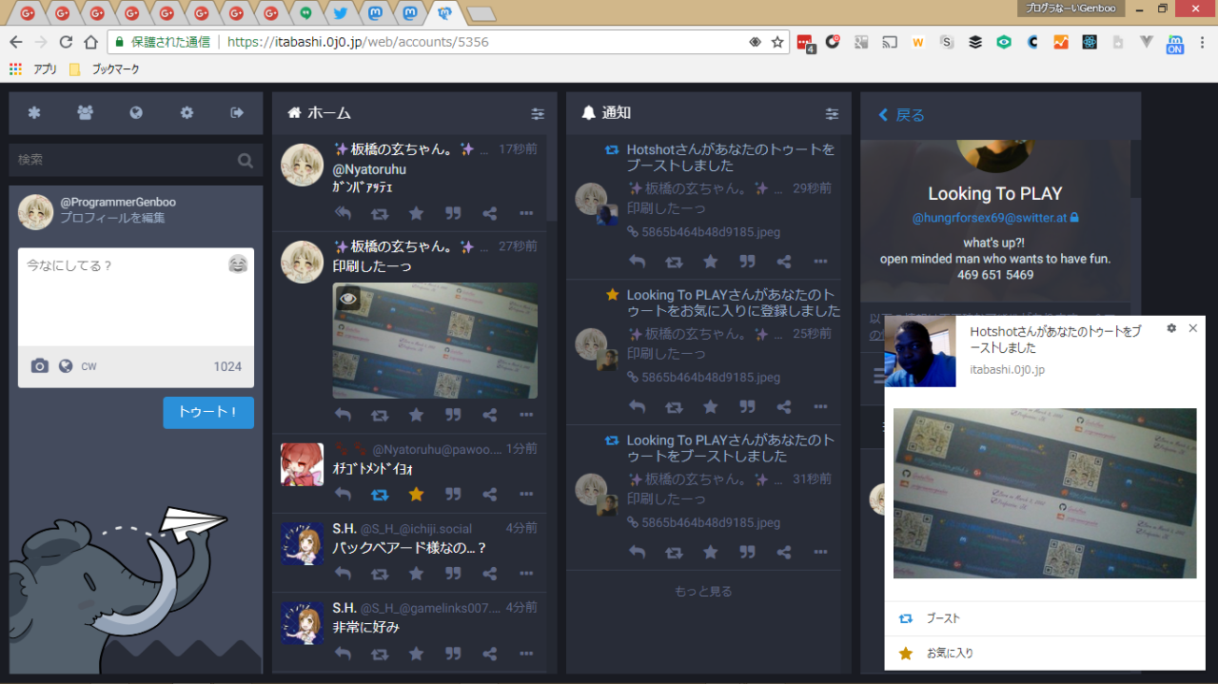Toggle the CW content warning option
Viewport: 1218px width, 684px height.
pos(88,366)
